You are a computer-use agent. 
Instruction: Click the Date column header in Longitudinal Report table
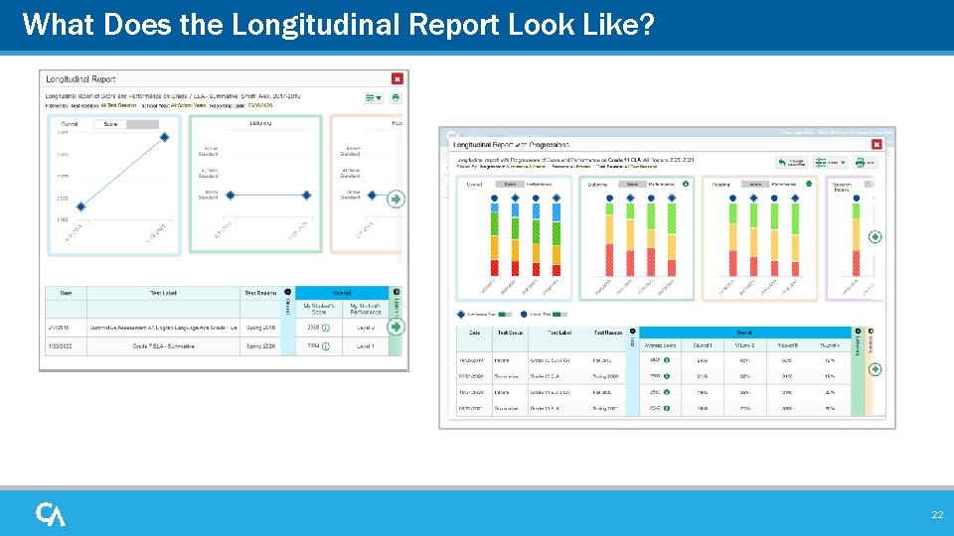click(66, 293)
